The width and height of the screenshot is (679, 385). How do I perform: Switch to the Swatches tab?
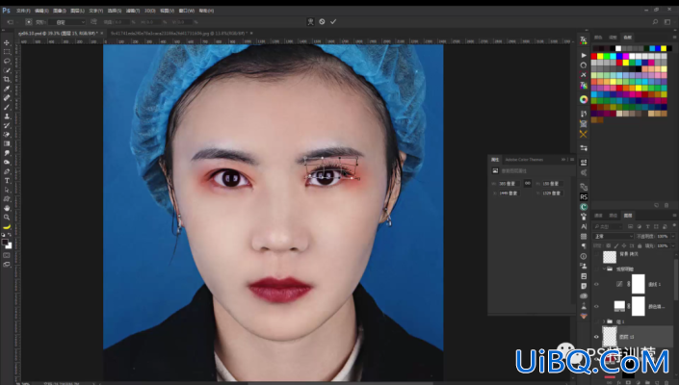pyautogui.click(x=627, y=38)
